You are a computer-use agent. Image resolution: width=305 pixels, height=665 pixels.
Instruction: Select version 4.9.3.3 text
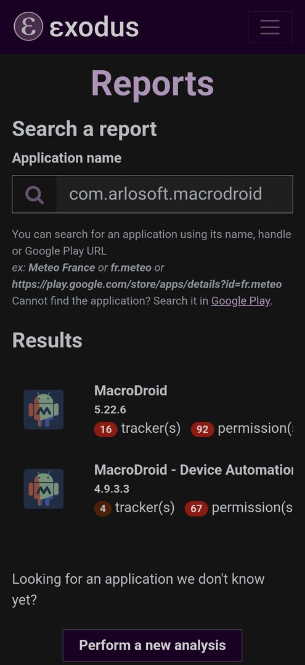click(112, 489)
